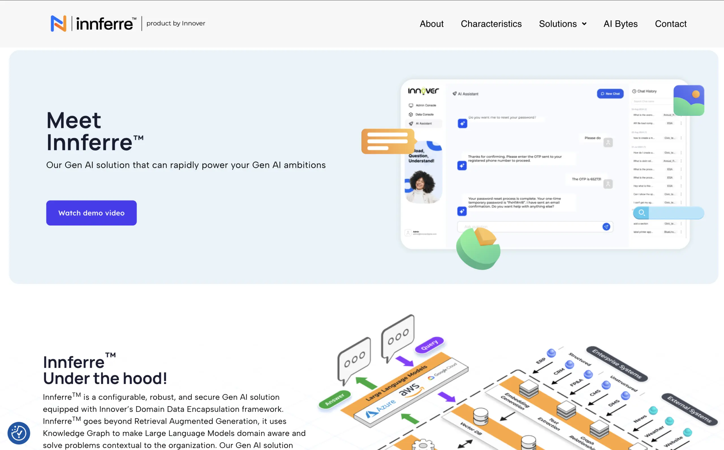The image size is (724, 450).
Task: Open AI Bytes from navigation
Action: click(x=620, y=24)
